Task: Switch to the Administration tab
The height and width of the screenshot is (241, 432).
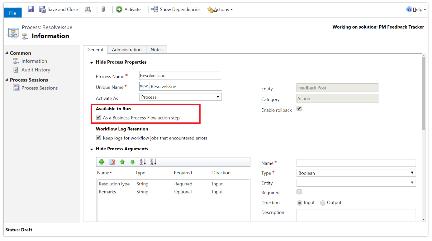Action: [x=127, y=50]
